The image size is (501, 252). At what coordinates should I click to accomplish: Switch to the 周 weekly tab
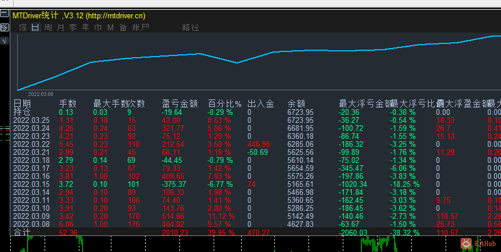(48, 27)
